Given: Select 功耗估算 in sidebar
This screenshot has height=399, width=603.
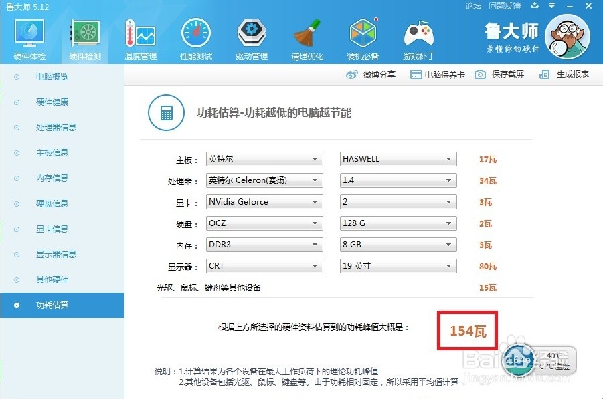Looking at the screenshot, I should click(62, 305).
